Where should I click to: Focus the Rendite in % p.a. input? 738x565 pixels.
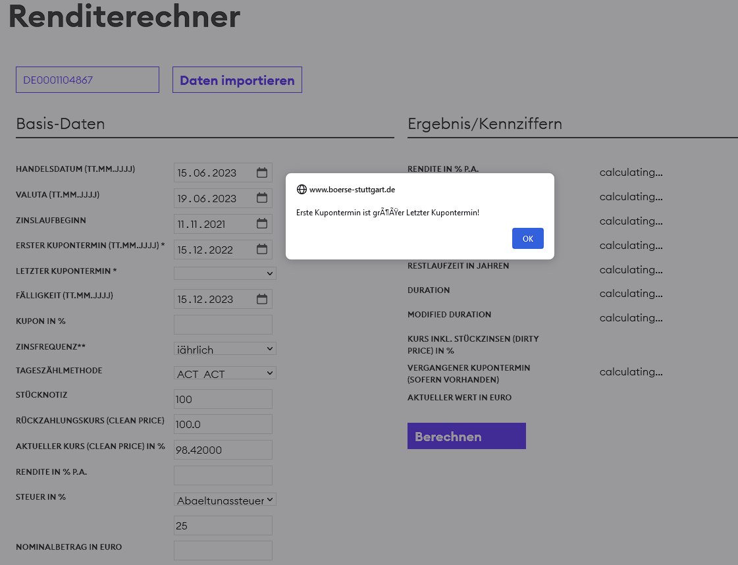[x=223, y=475]
